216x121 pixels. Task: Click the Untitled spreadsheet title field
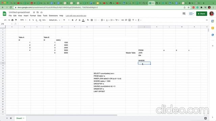[19, 12]
